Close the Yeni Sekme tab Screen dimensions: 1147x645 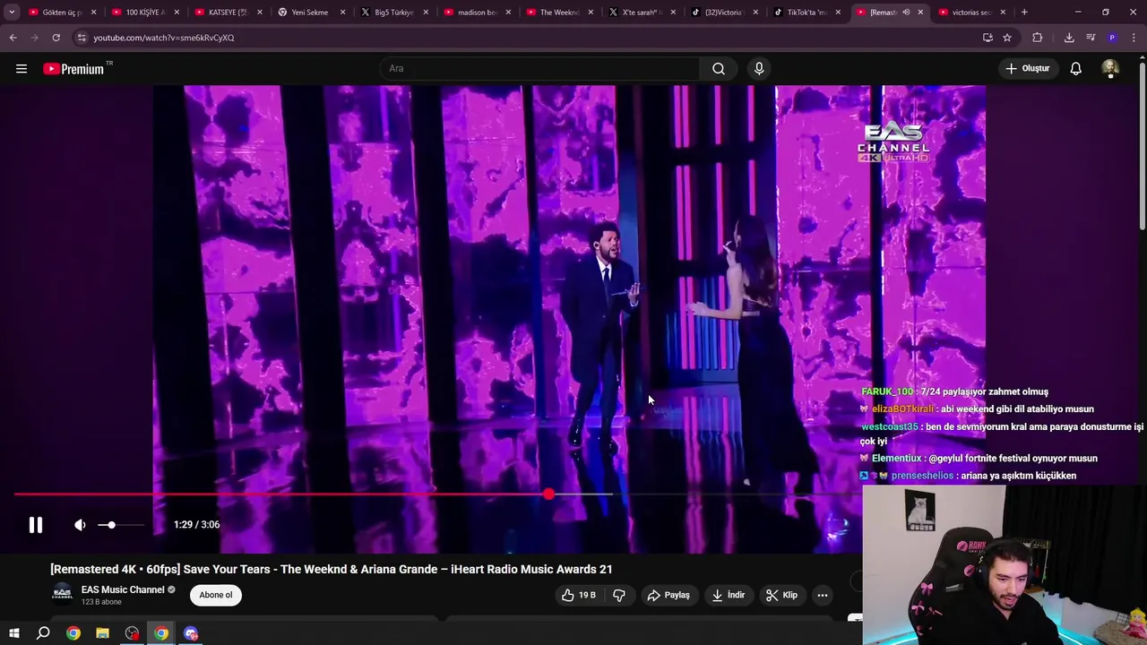point(342,13)
